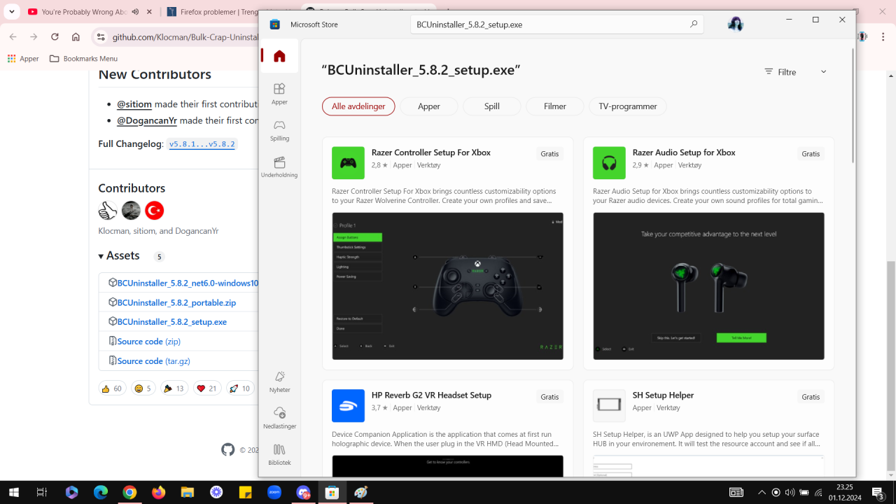The width and height of the screenshot is (896, 504).
Task: Open the user profile avatar in Store
Action: (735, 24)
